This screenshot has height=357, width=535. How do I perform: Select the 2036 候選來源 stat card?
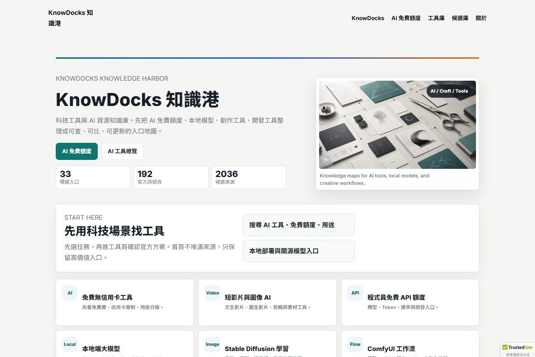tap(249, 177)
